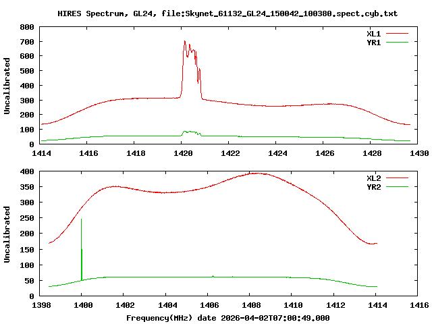Click the YR1 green legend line
The image size is (432, 324).
tap(397, 43)
